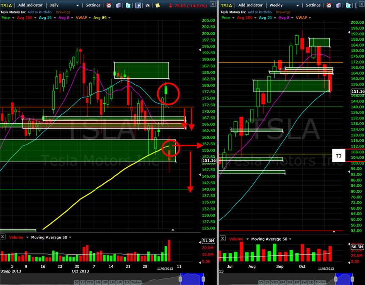The width and height of the screenshot is (365, 285).
Task: Click the stacked documents icon in Weekly chart
Action: tap(338, 5)
